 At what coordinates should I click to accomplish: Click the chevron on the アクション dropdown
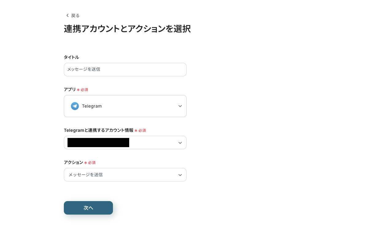pyautogui.click(x=180, y=175)
